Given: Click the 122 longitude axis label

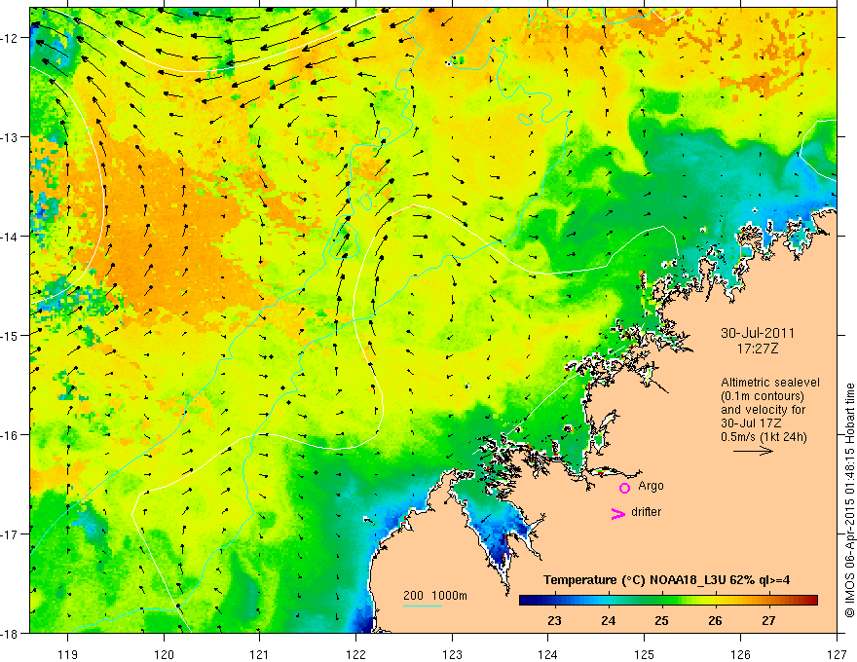Looking at the screenshot, I should coord(355,655).
